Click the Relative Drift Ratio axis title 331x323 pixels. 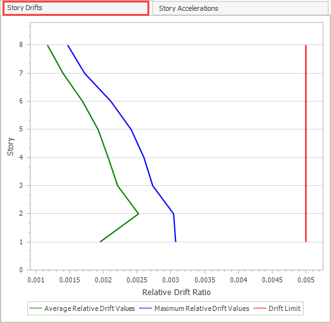(177, 292)
